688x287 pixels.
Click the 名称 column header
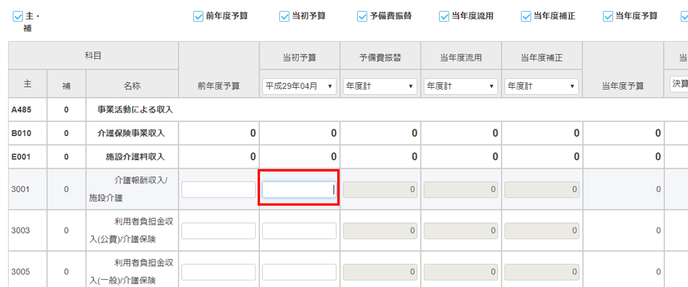coord(132,84)
